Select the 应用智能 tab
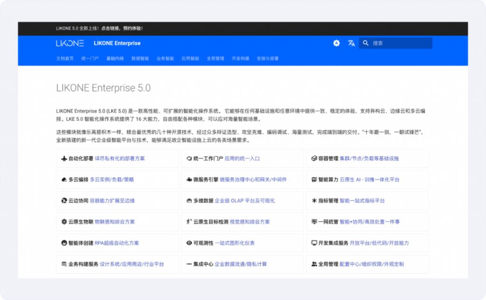This screenshot has height=300, width=486. pos(190,58)
